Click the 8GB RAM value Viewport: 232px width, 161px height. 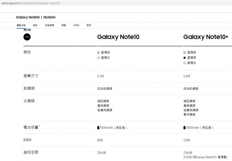click(100, 140)
